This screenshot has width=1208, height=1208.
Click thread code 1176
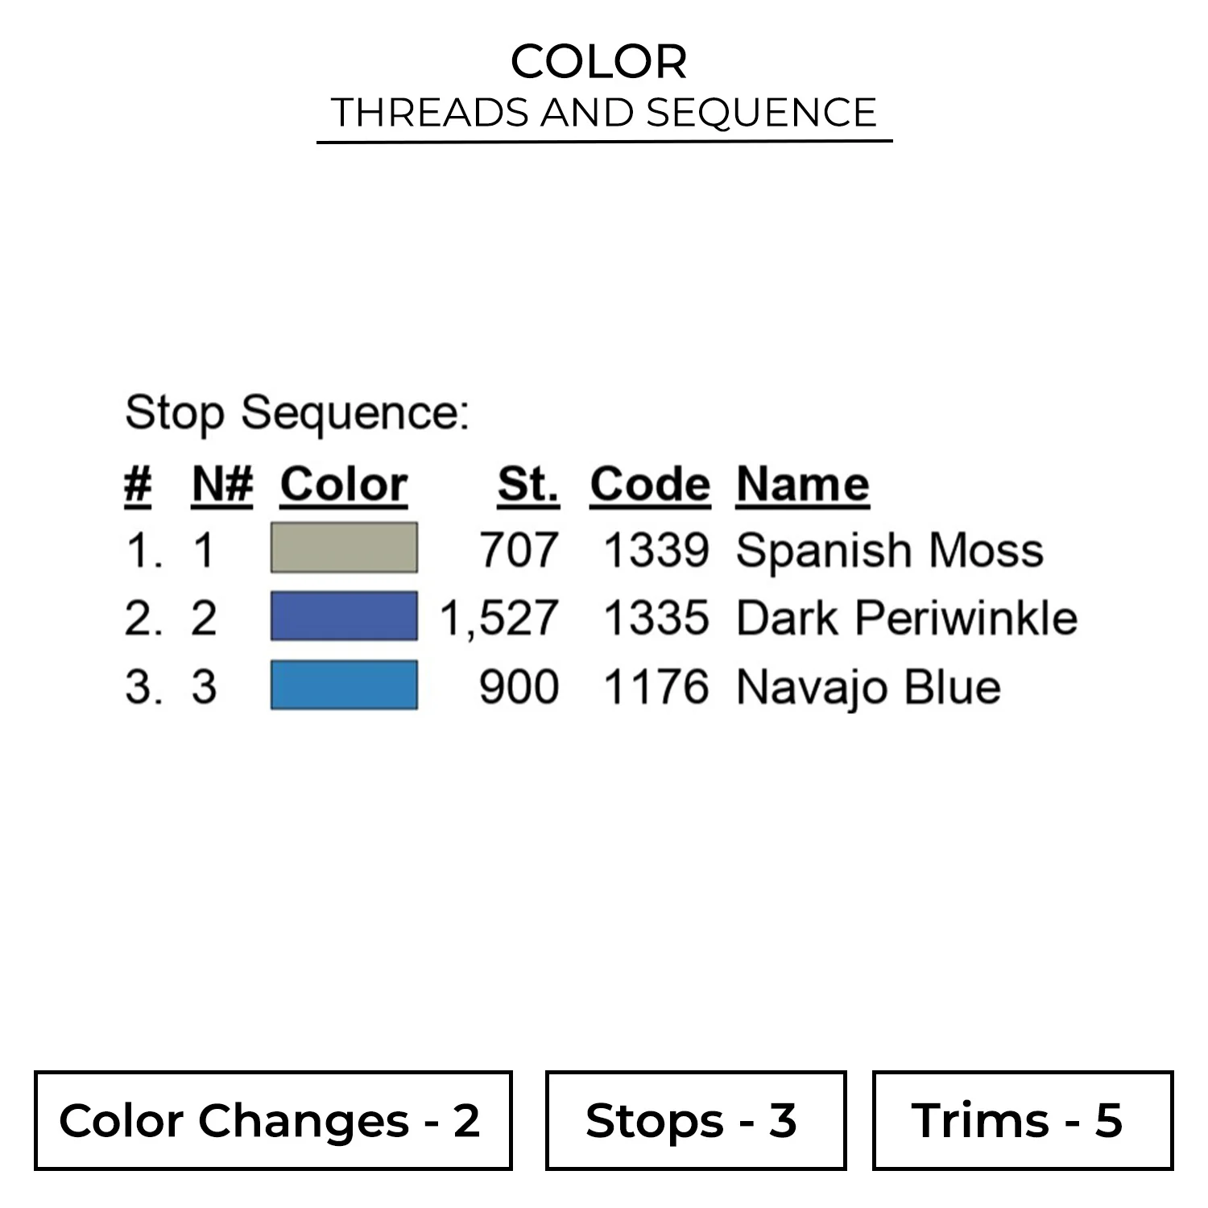656,688
